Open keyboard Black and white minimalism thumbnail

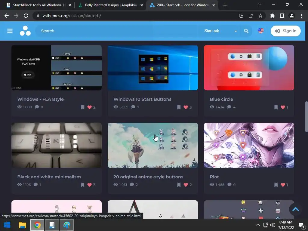(x=57, y=145)
